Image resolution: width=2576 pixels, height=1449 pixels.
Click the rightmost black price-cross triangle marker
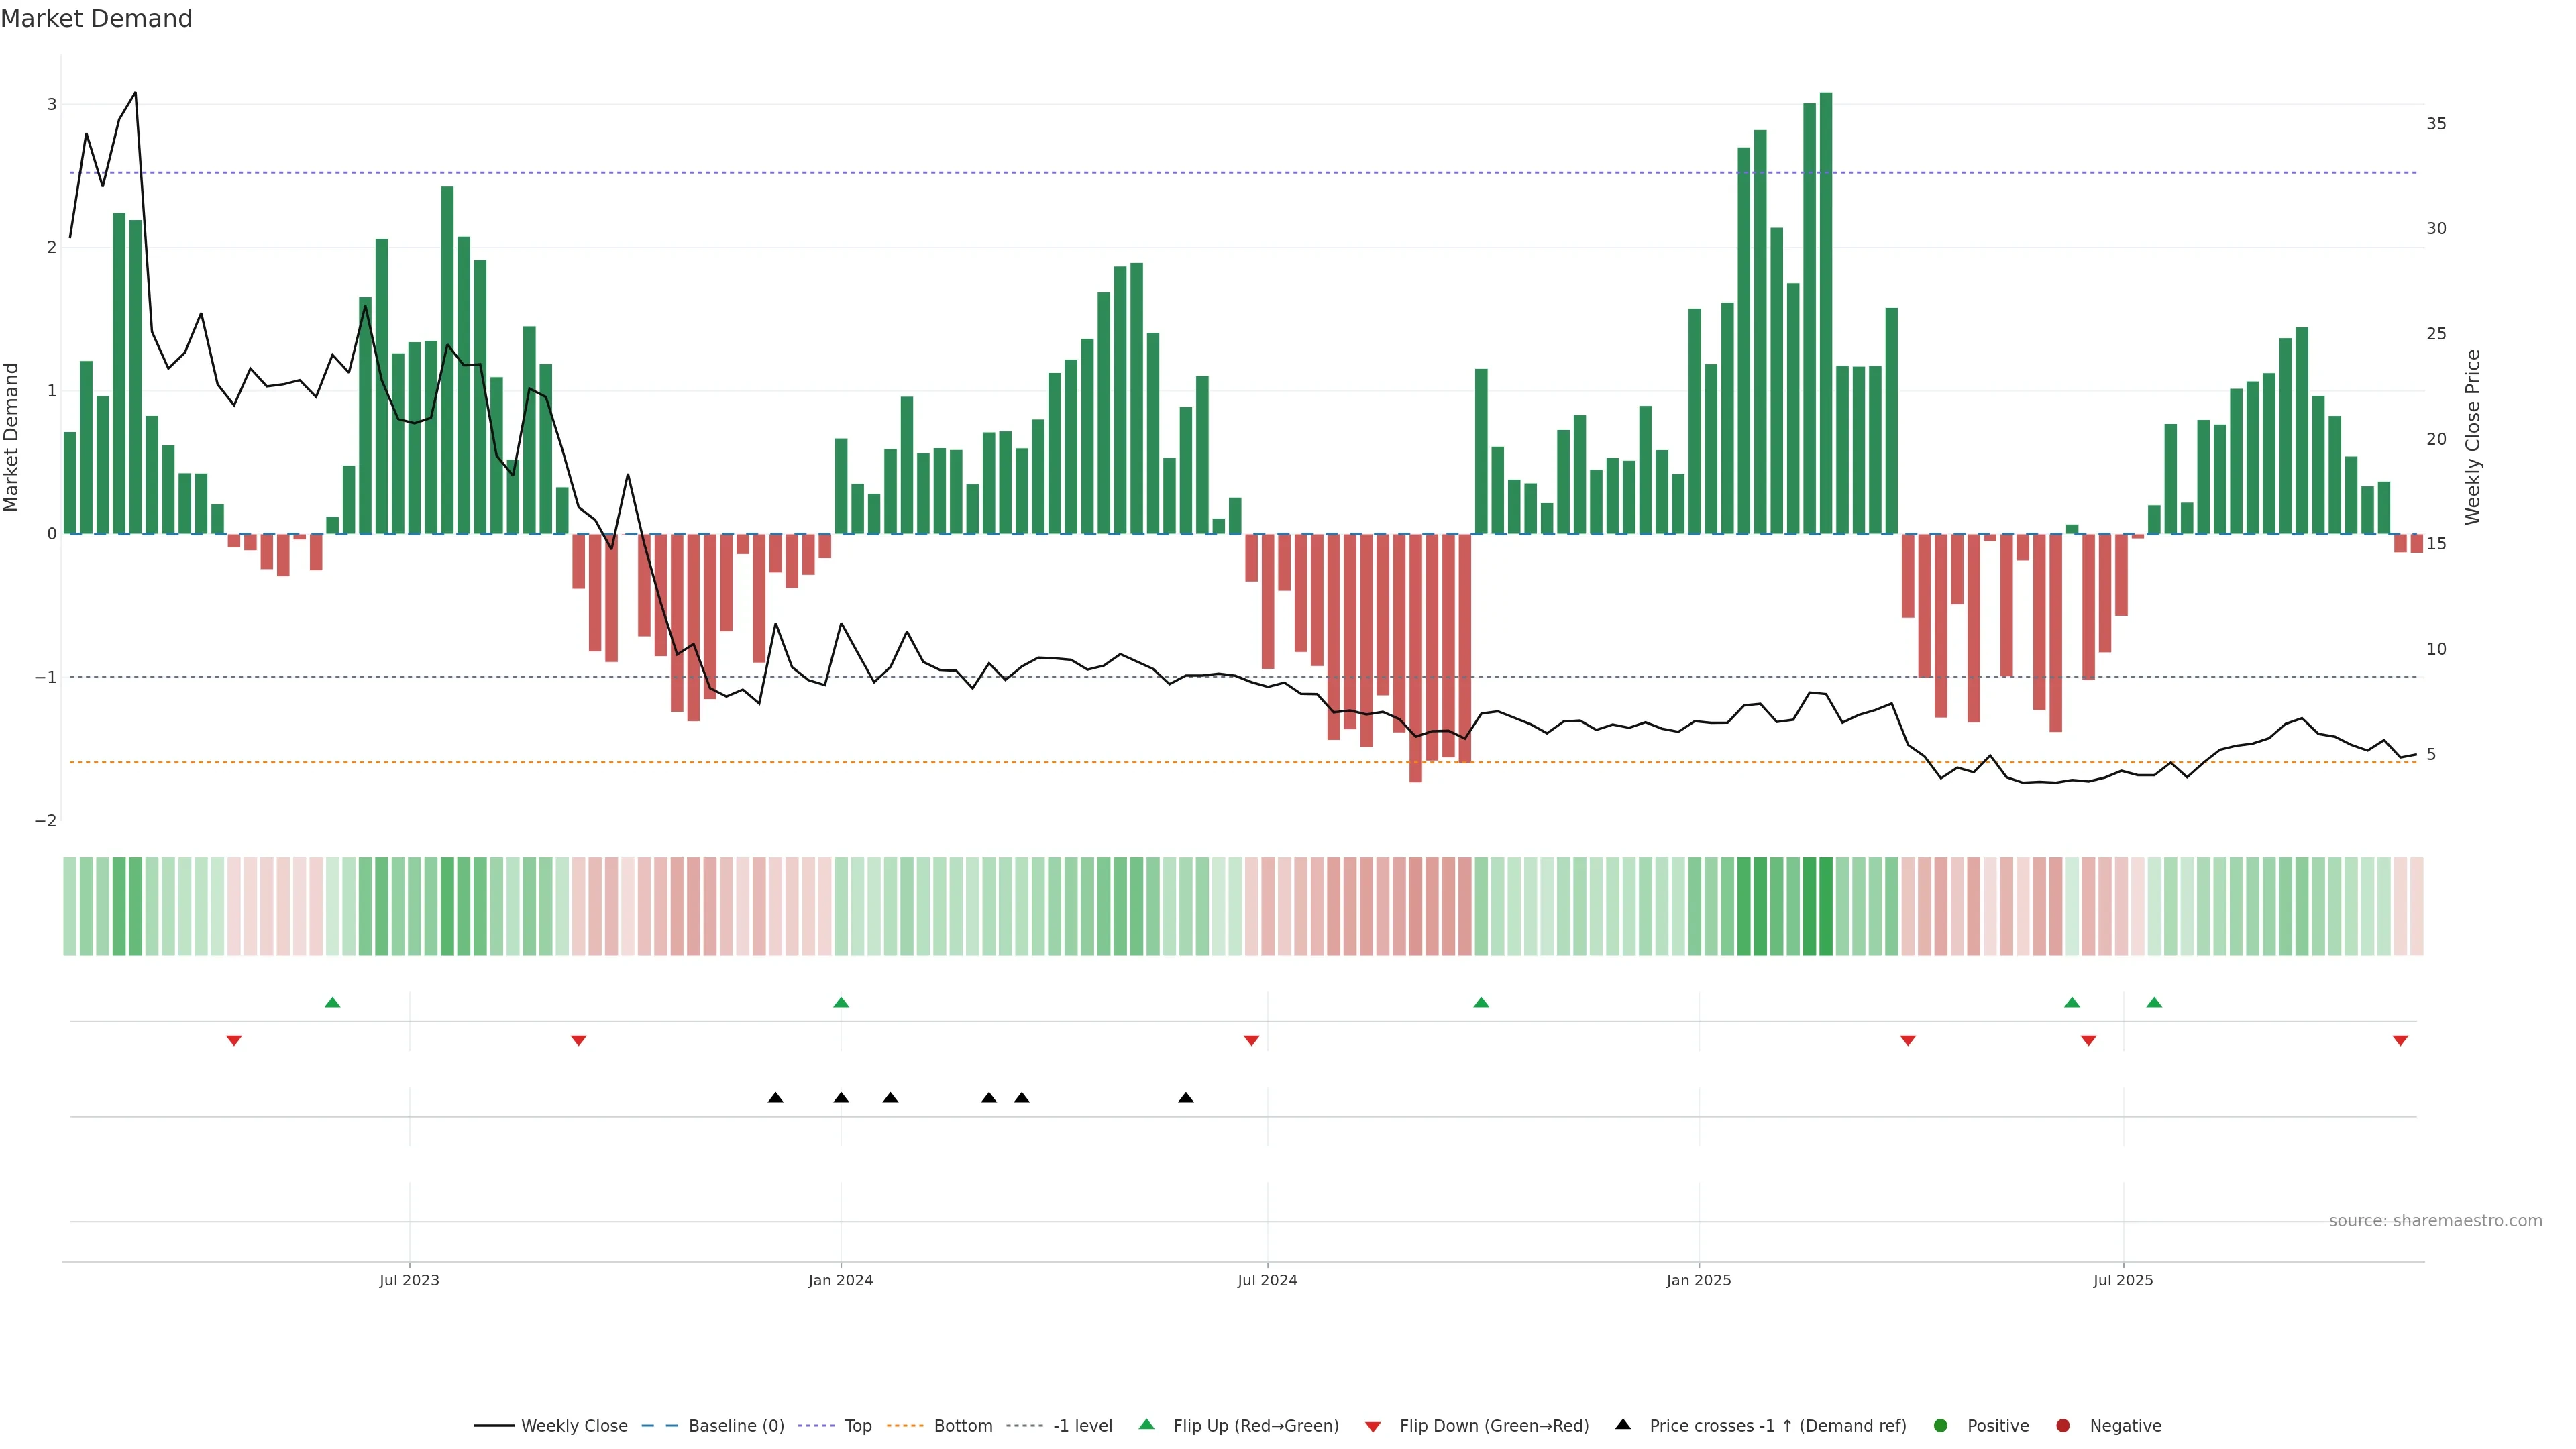(1186, 1097)
